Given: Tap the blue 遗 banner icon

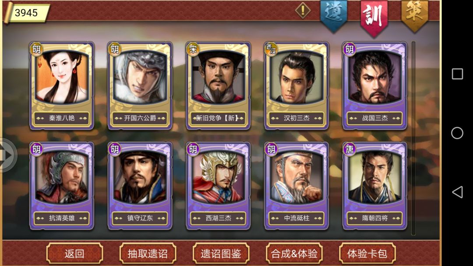Looking at the screenshot, I should (x=333, y=16).
